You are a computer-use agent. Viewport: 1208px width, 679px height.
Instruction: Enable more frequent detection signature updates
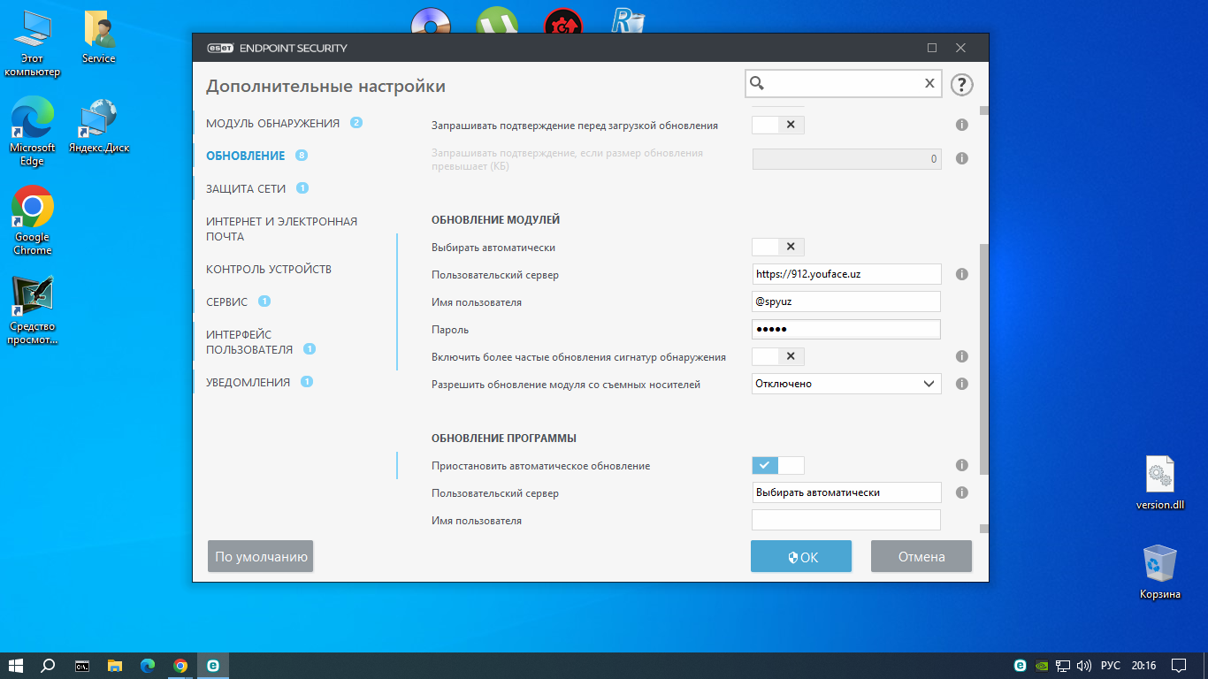pos(778,357)
